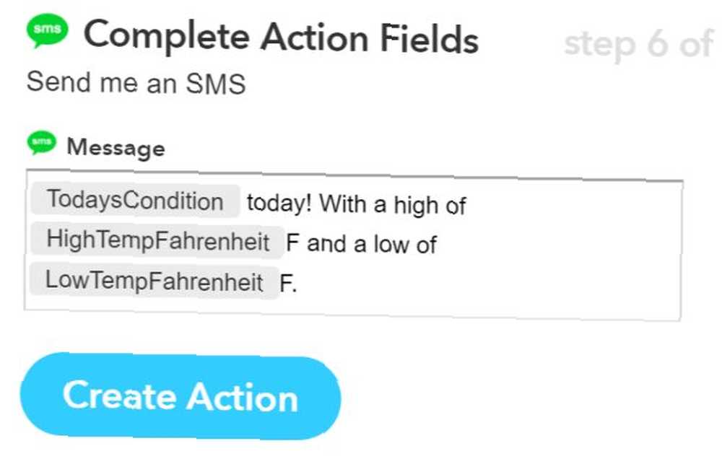The image size is (722, 459).
Task: Click the word 'today!' in the message
Action: (279, 203)
